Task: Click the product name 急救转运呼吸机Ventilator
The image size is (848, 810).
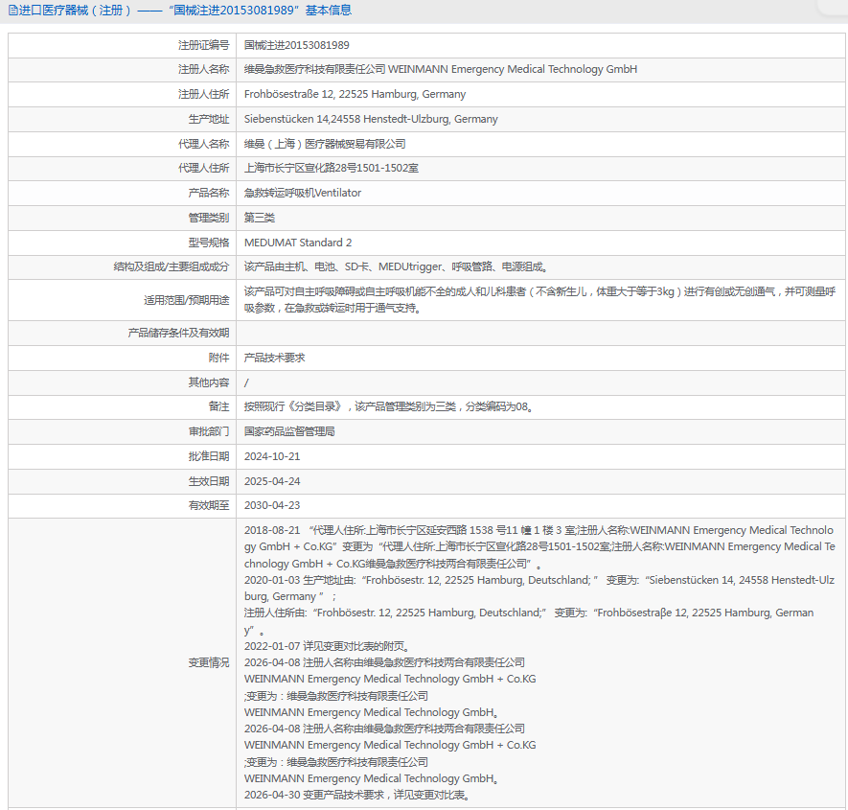Action: coord(303,194)
